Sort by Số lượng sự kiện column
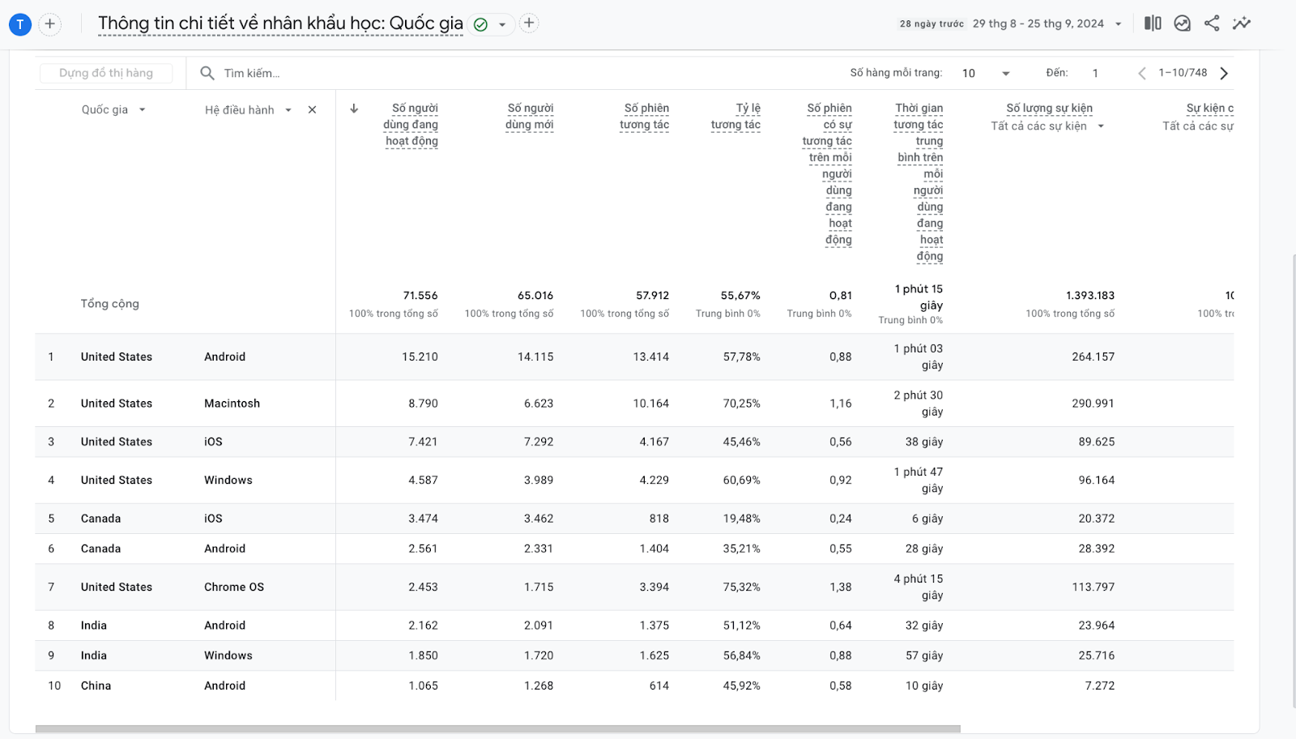Screen dimensions: 1296x739 [x=1049, y=108]
